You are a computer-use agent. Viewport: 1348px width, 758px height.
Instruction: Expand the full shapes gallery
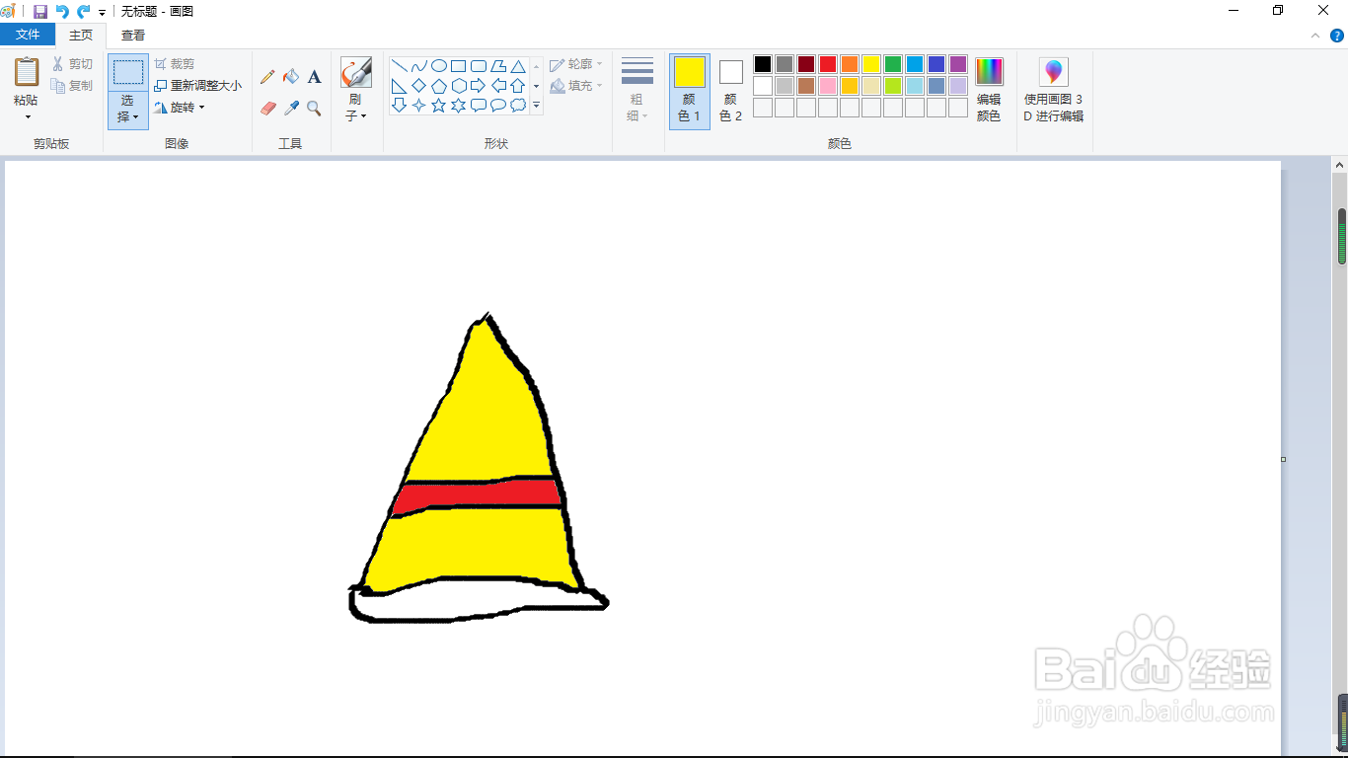(537, 105)
